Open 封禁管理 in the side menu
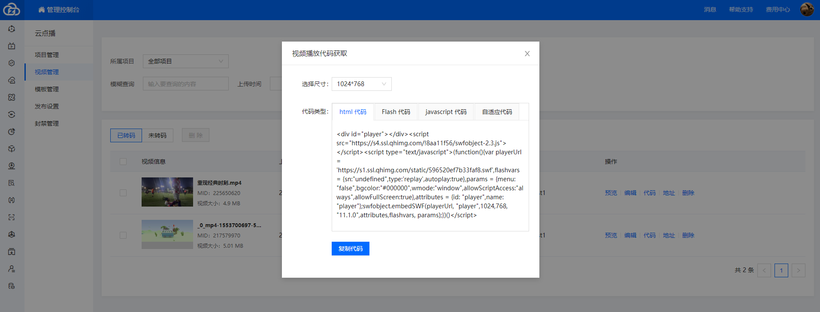 (59, 123)
